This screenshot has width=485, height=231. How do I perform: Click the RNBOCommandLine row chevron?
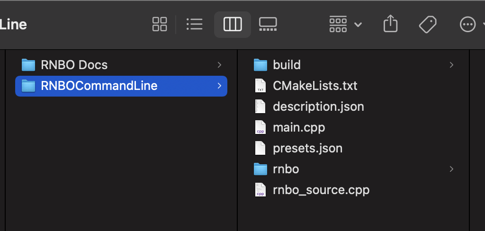[x=219, y=86]
